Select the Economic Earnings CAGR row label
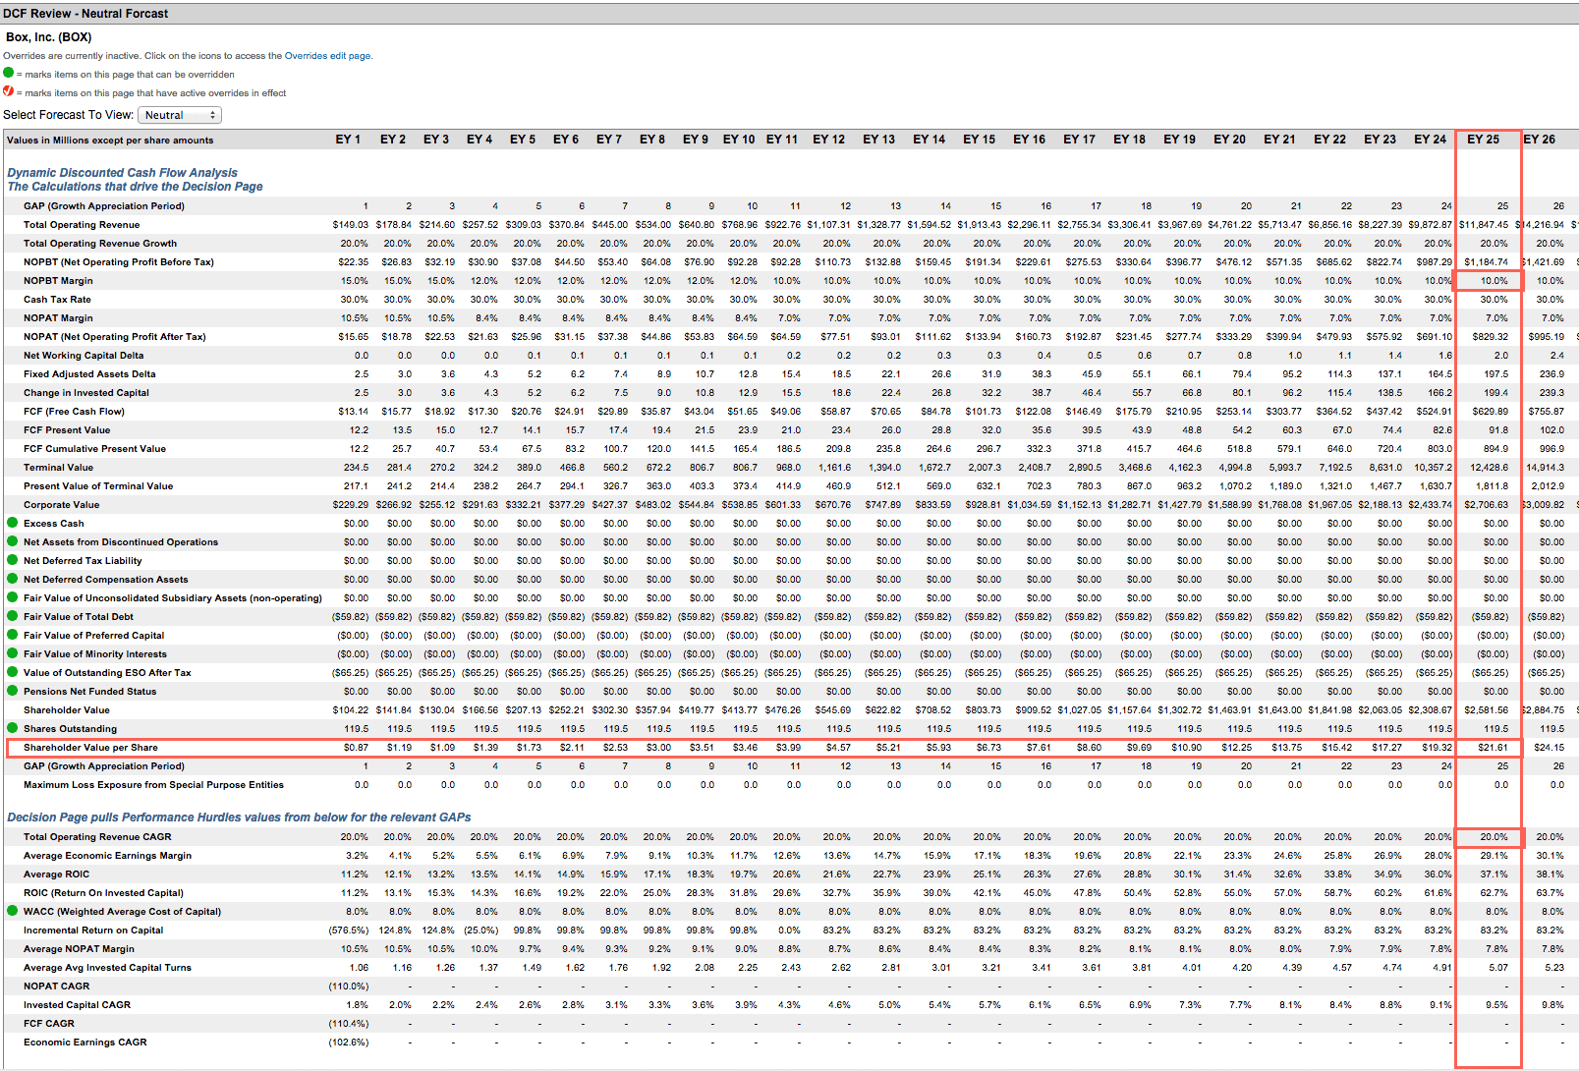The height and width of the screenshot is (1071, 1579). pyautogui.click(x=85, y=1043)
